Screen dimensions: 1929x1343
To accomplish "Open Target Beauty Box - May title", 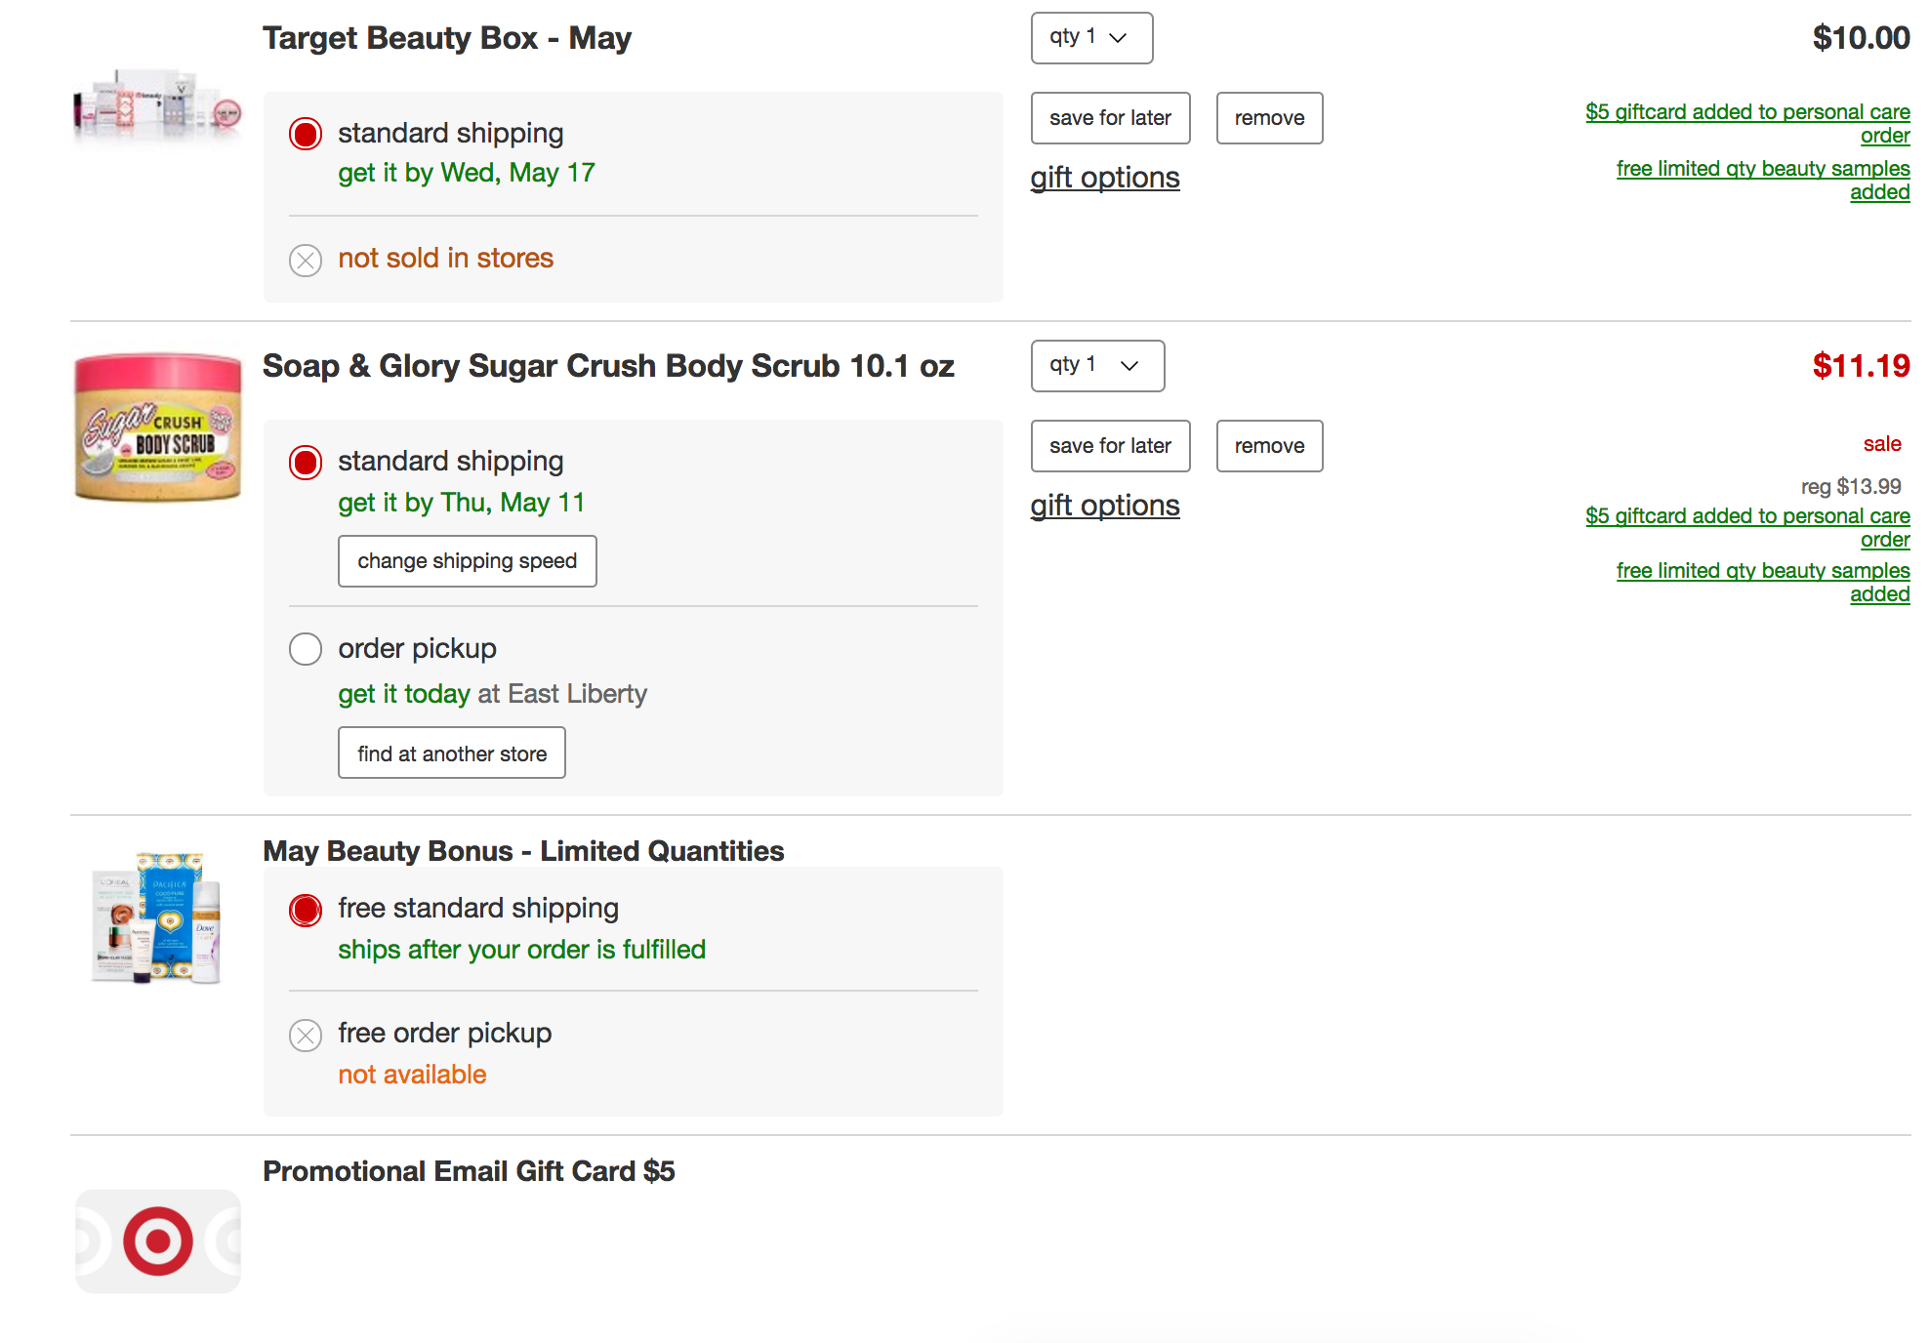I will click(x=447, y=38).
